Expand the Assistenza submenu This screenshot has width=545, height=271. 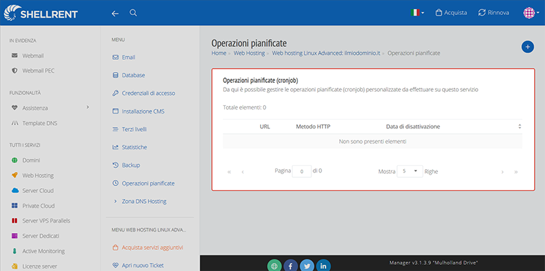pyautogui.click(x=50, y=108)
